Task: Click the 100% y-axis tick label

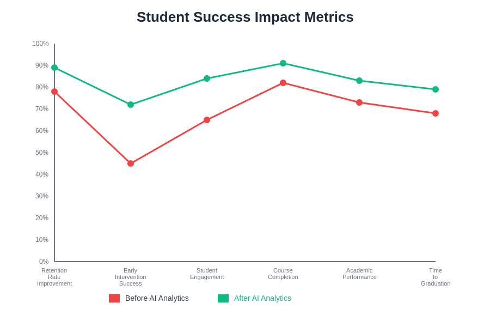Action: point(40,44)
